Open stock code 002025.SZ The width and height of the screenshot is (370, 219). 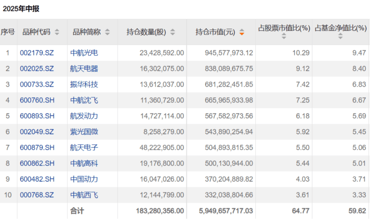click(x=37, y=68)
